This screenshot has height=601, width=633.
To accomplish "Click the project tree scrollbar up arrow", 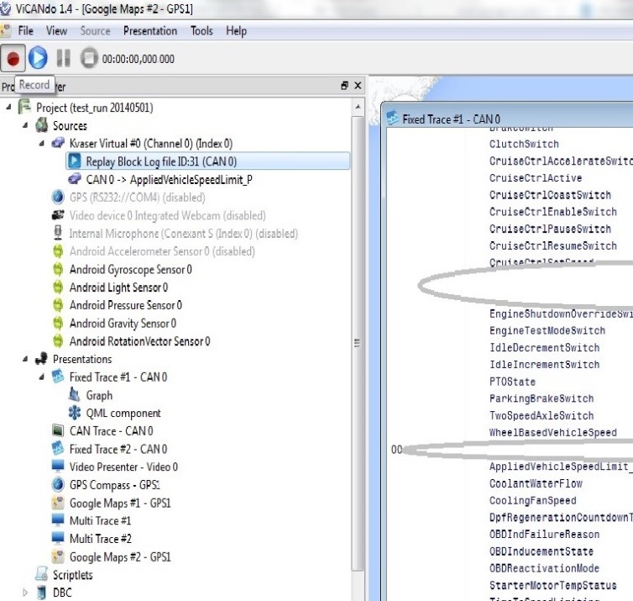I will click(358, 107).
